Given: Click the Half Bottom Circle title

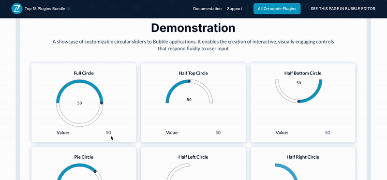Looking at the screenshot, I should click(x=303, y=73).
